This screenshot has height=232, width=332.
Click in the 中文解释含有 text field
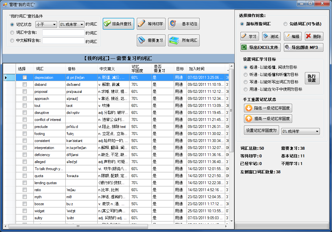[63, 41]
